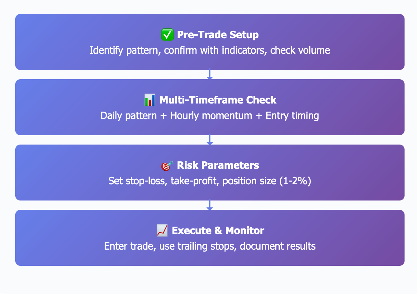Click the Pre-Trade Setup heading

point(218,35)
